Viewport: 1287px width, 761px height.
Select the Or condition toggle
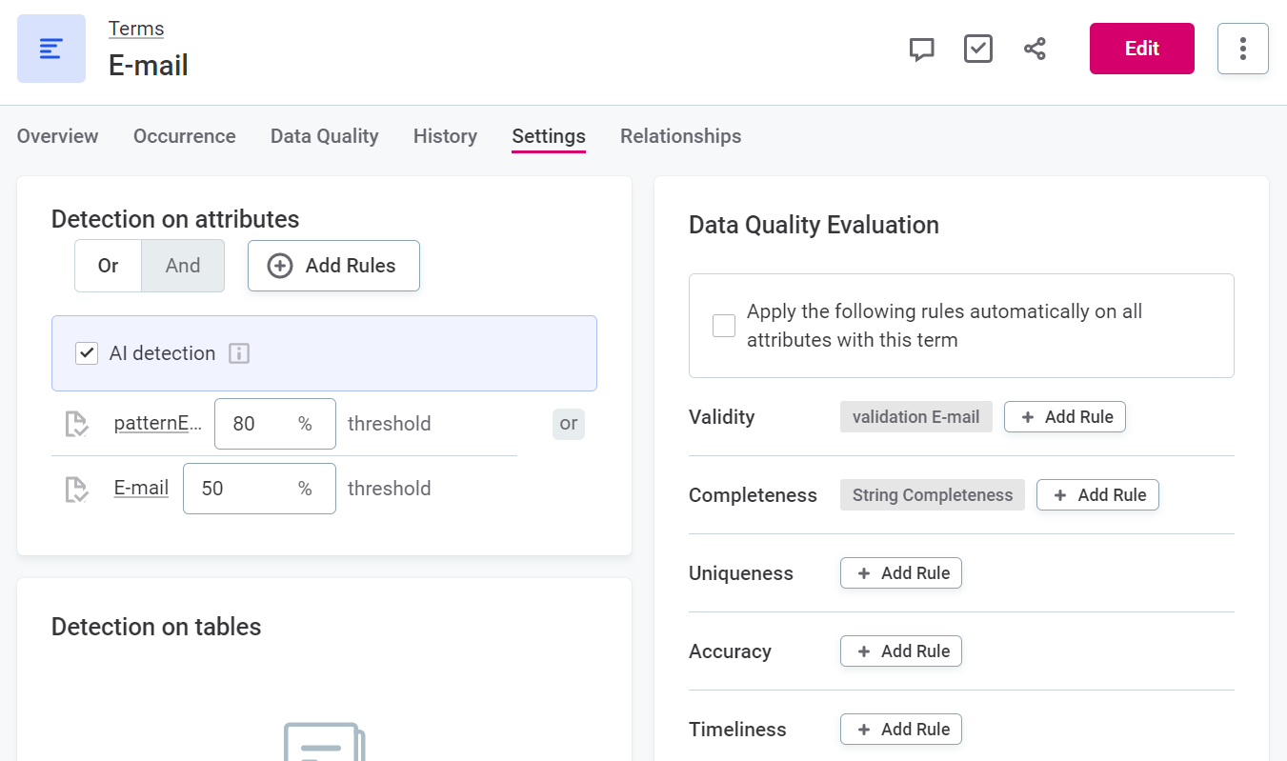pyautogui.click(x=109, y=266)
